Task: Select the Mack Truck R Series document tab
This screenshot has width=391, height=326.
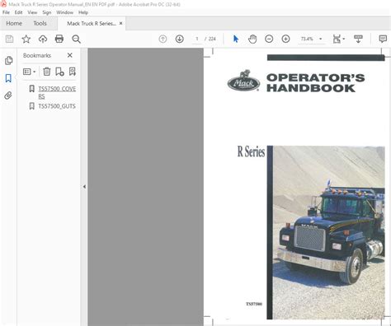Action: [x=92, y=24]
